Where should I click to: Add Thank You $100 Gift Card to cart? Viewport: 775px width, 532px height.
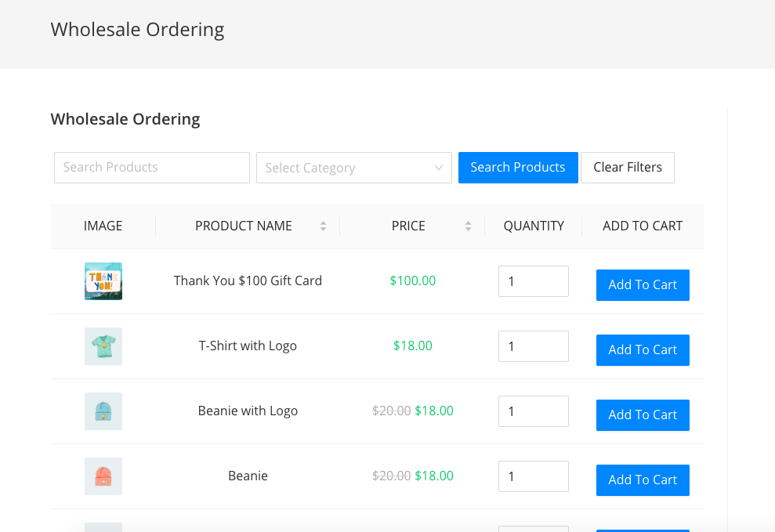643,285
